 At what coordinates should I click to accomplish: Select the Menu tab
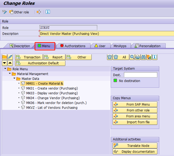tap(45, 46)
